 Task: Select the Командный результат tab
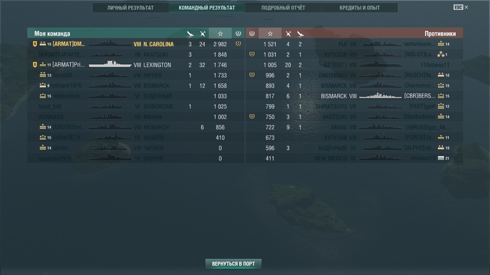[207, 8]
